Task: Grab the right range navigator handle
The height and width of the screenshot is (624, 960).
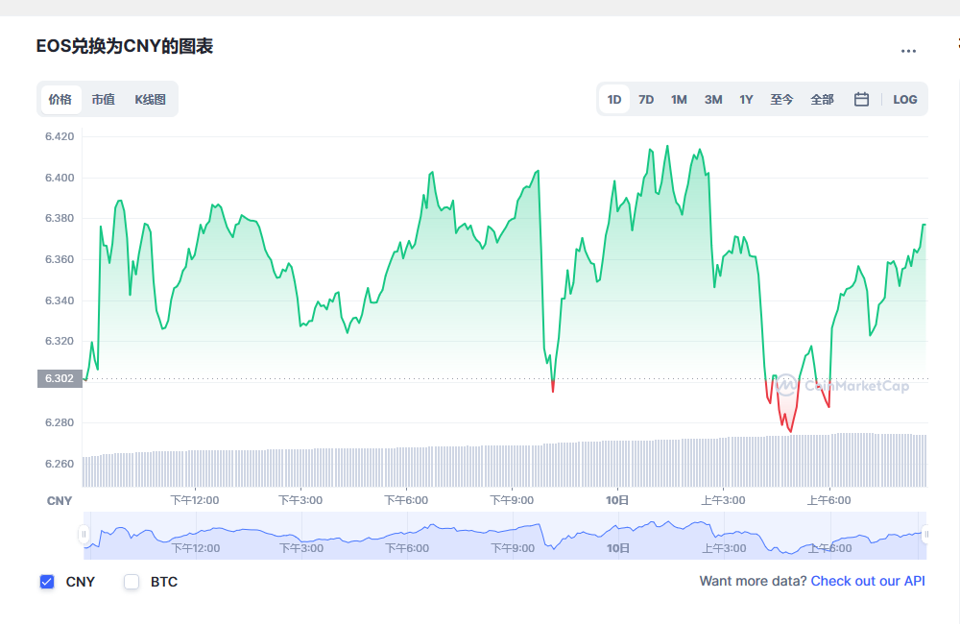Action: (926, 535)
